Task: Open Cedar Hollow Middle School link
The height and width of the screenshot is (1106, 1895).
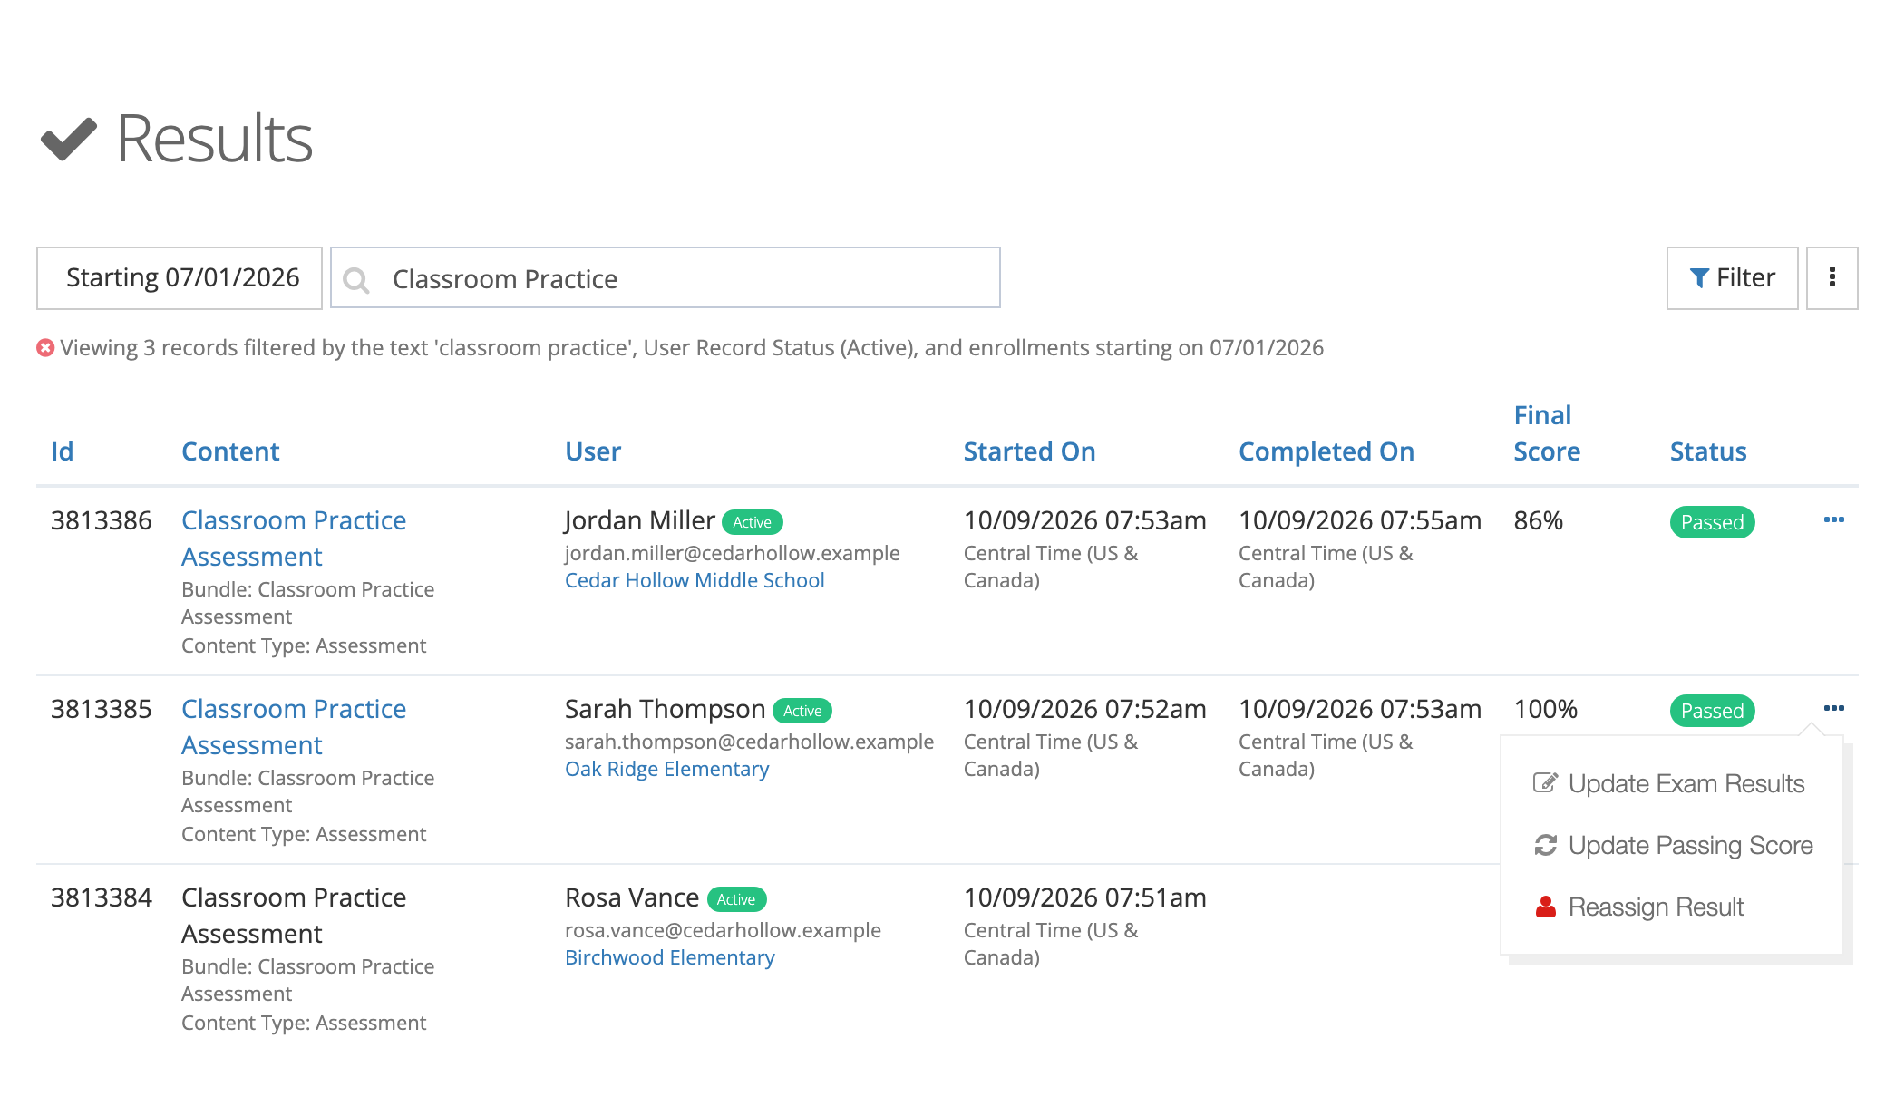Action: click(x=695, y=580)
